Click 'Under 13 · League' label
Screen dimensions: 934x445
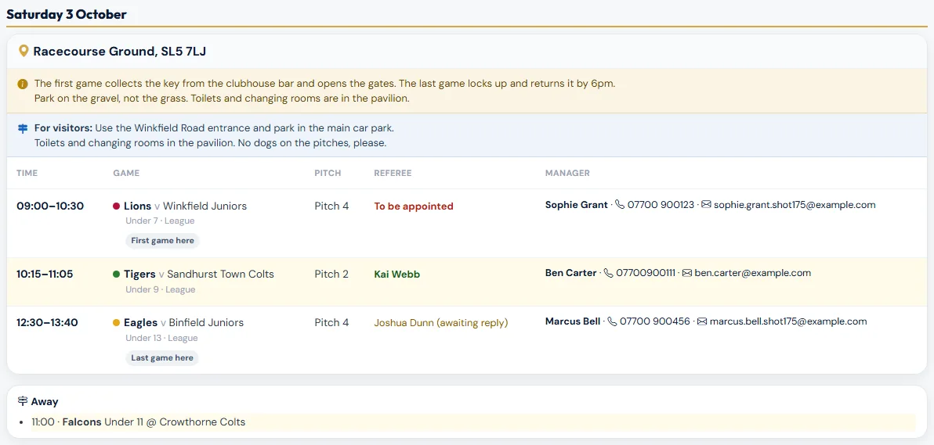pos(162,338)
